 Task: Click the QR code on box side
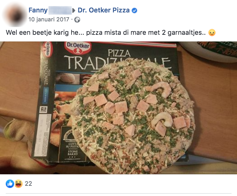click(43, 109)
